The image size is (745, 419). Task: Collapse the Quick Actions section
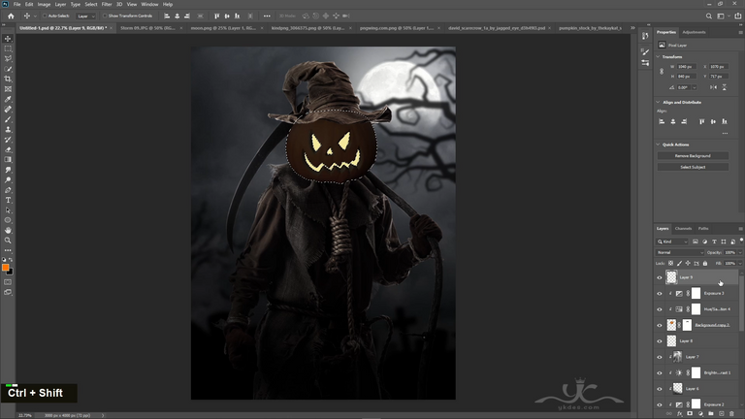[x=658, y=145]
